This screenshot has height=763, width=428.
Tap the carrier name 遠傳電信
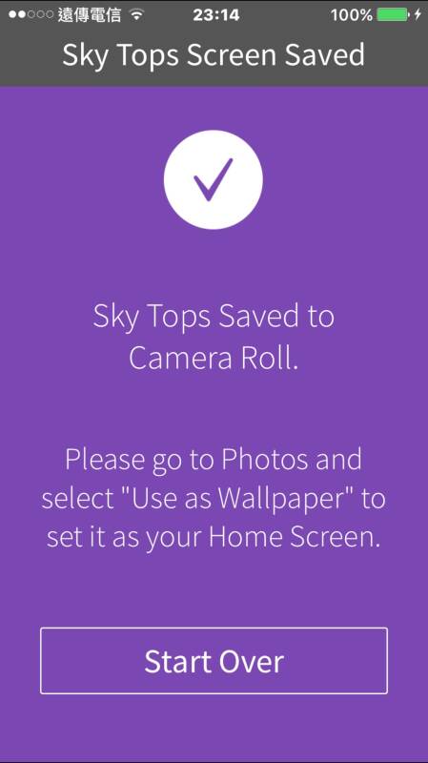coord(90,15)
